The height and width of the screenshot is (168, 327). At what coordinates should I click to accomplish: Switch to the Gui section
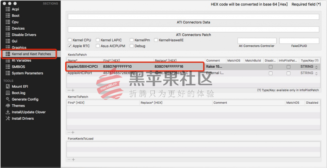[x=15, y=41]
